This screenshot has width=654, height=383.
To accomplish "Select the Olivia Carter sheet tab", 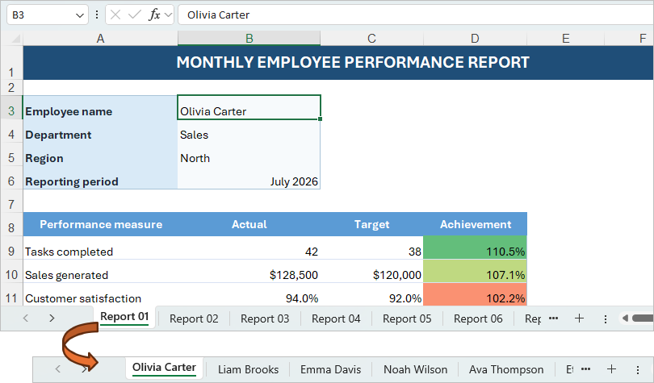I will click(x=164, y=368).
